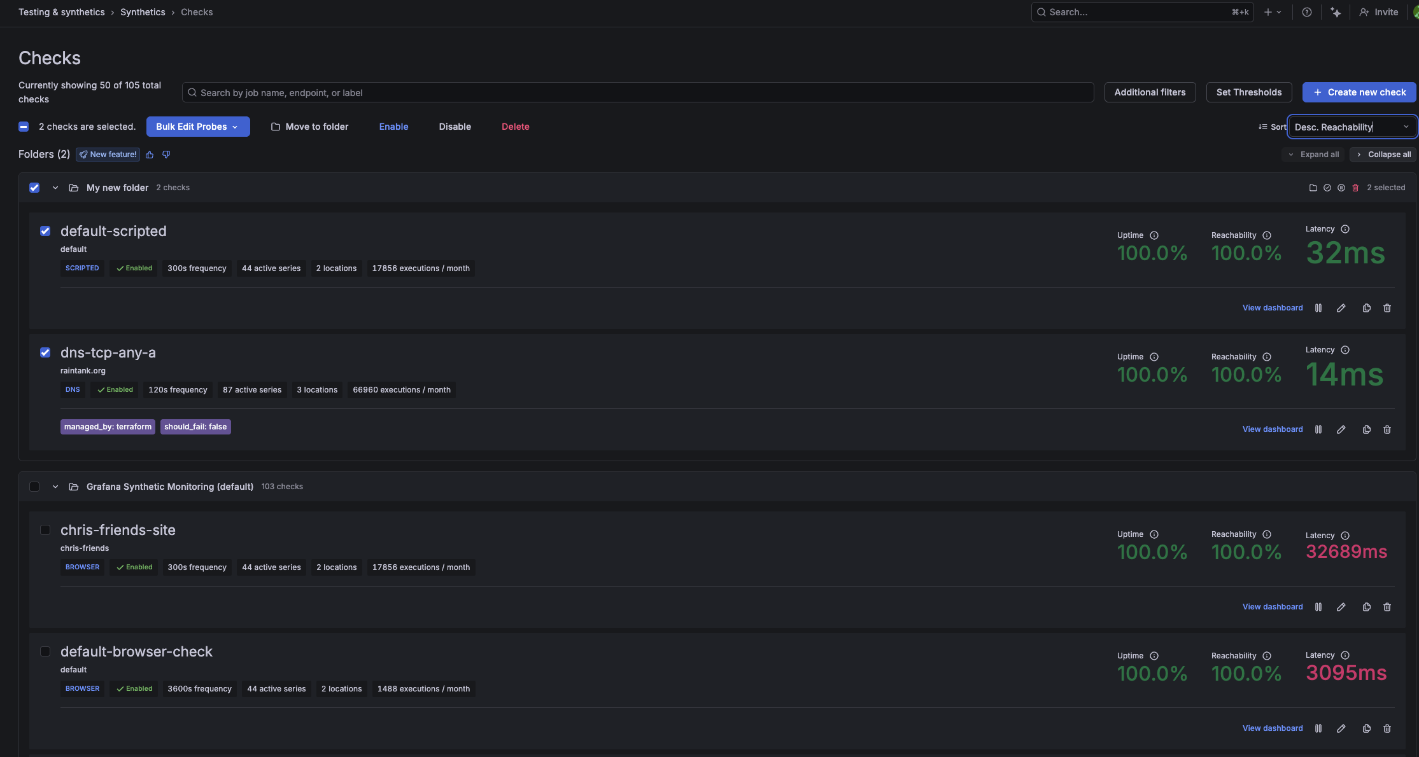This screenshot has width=1419, height=757.
Task: Pause the default-browser-check check
Action: tap(1318, 728)
